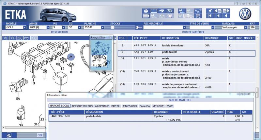Switch to the MEXIQUE tab

click(158, 106)
